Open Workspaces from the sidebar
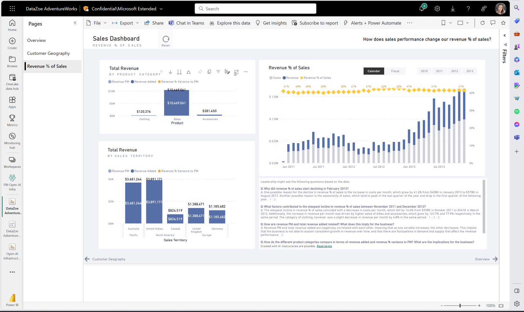Screen dimensions: 524x312 12,162
